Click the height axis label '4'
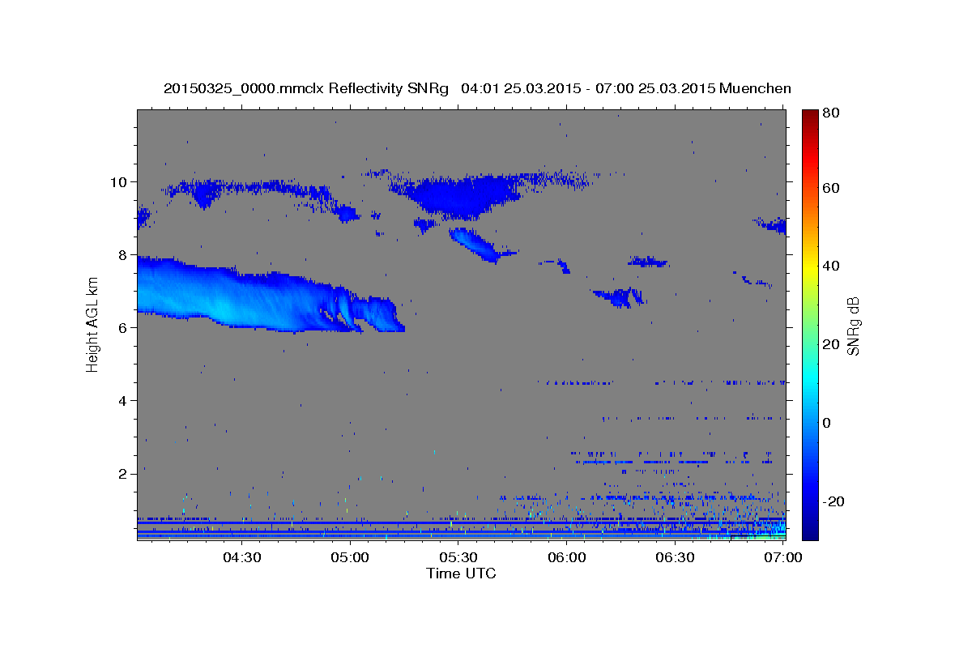The height and width of the screenshot is (648, 972). point(123,400)
